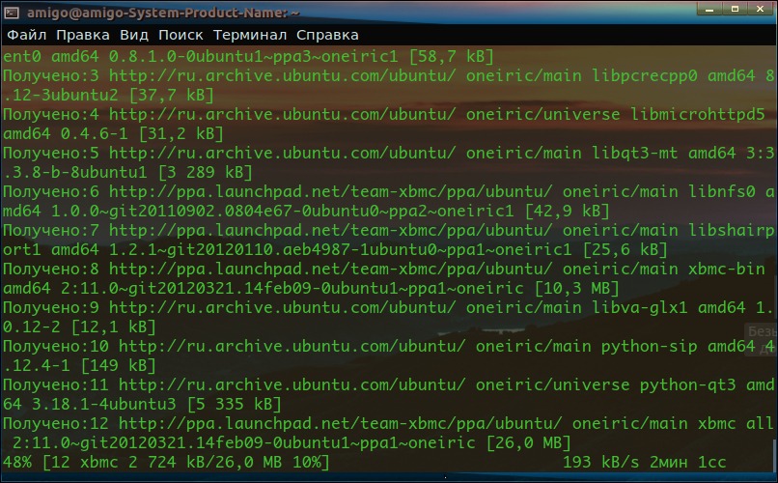
Task: Open the Справка menu
Action: click(327, 35)
